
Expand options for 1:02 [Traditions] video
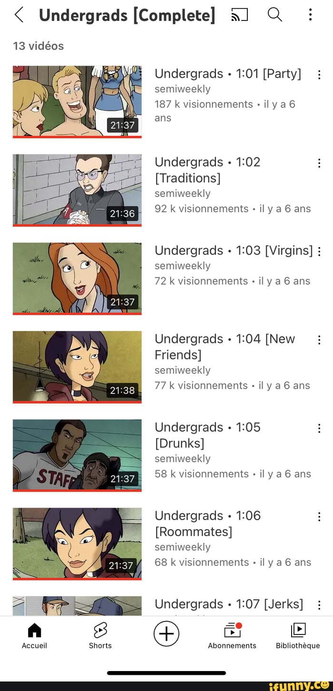319,163
